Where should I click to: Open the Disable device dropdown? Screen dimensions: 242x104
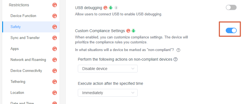click(108, 69)
